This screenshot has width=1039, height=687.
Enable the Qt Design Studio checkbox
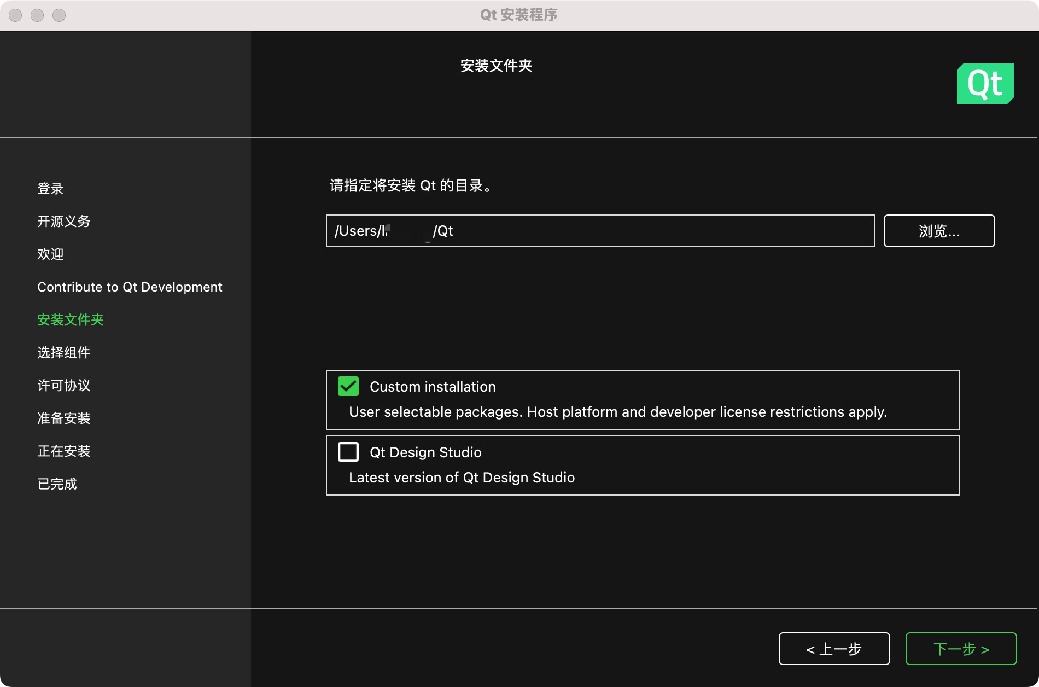pos(348,452)
